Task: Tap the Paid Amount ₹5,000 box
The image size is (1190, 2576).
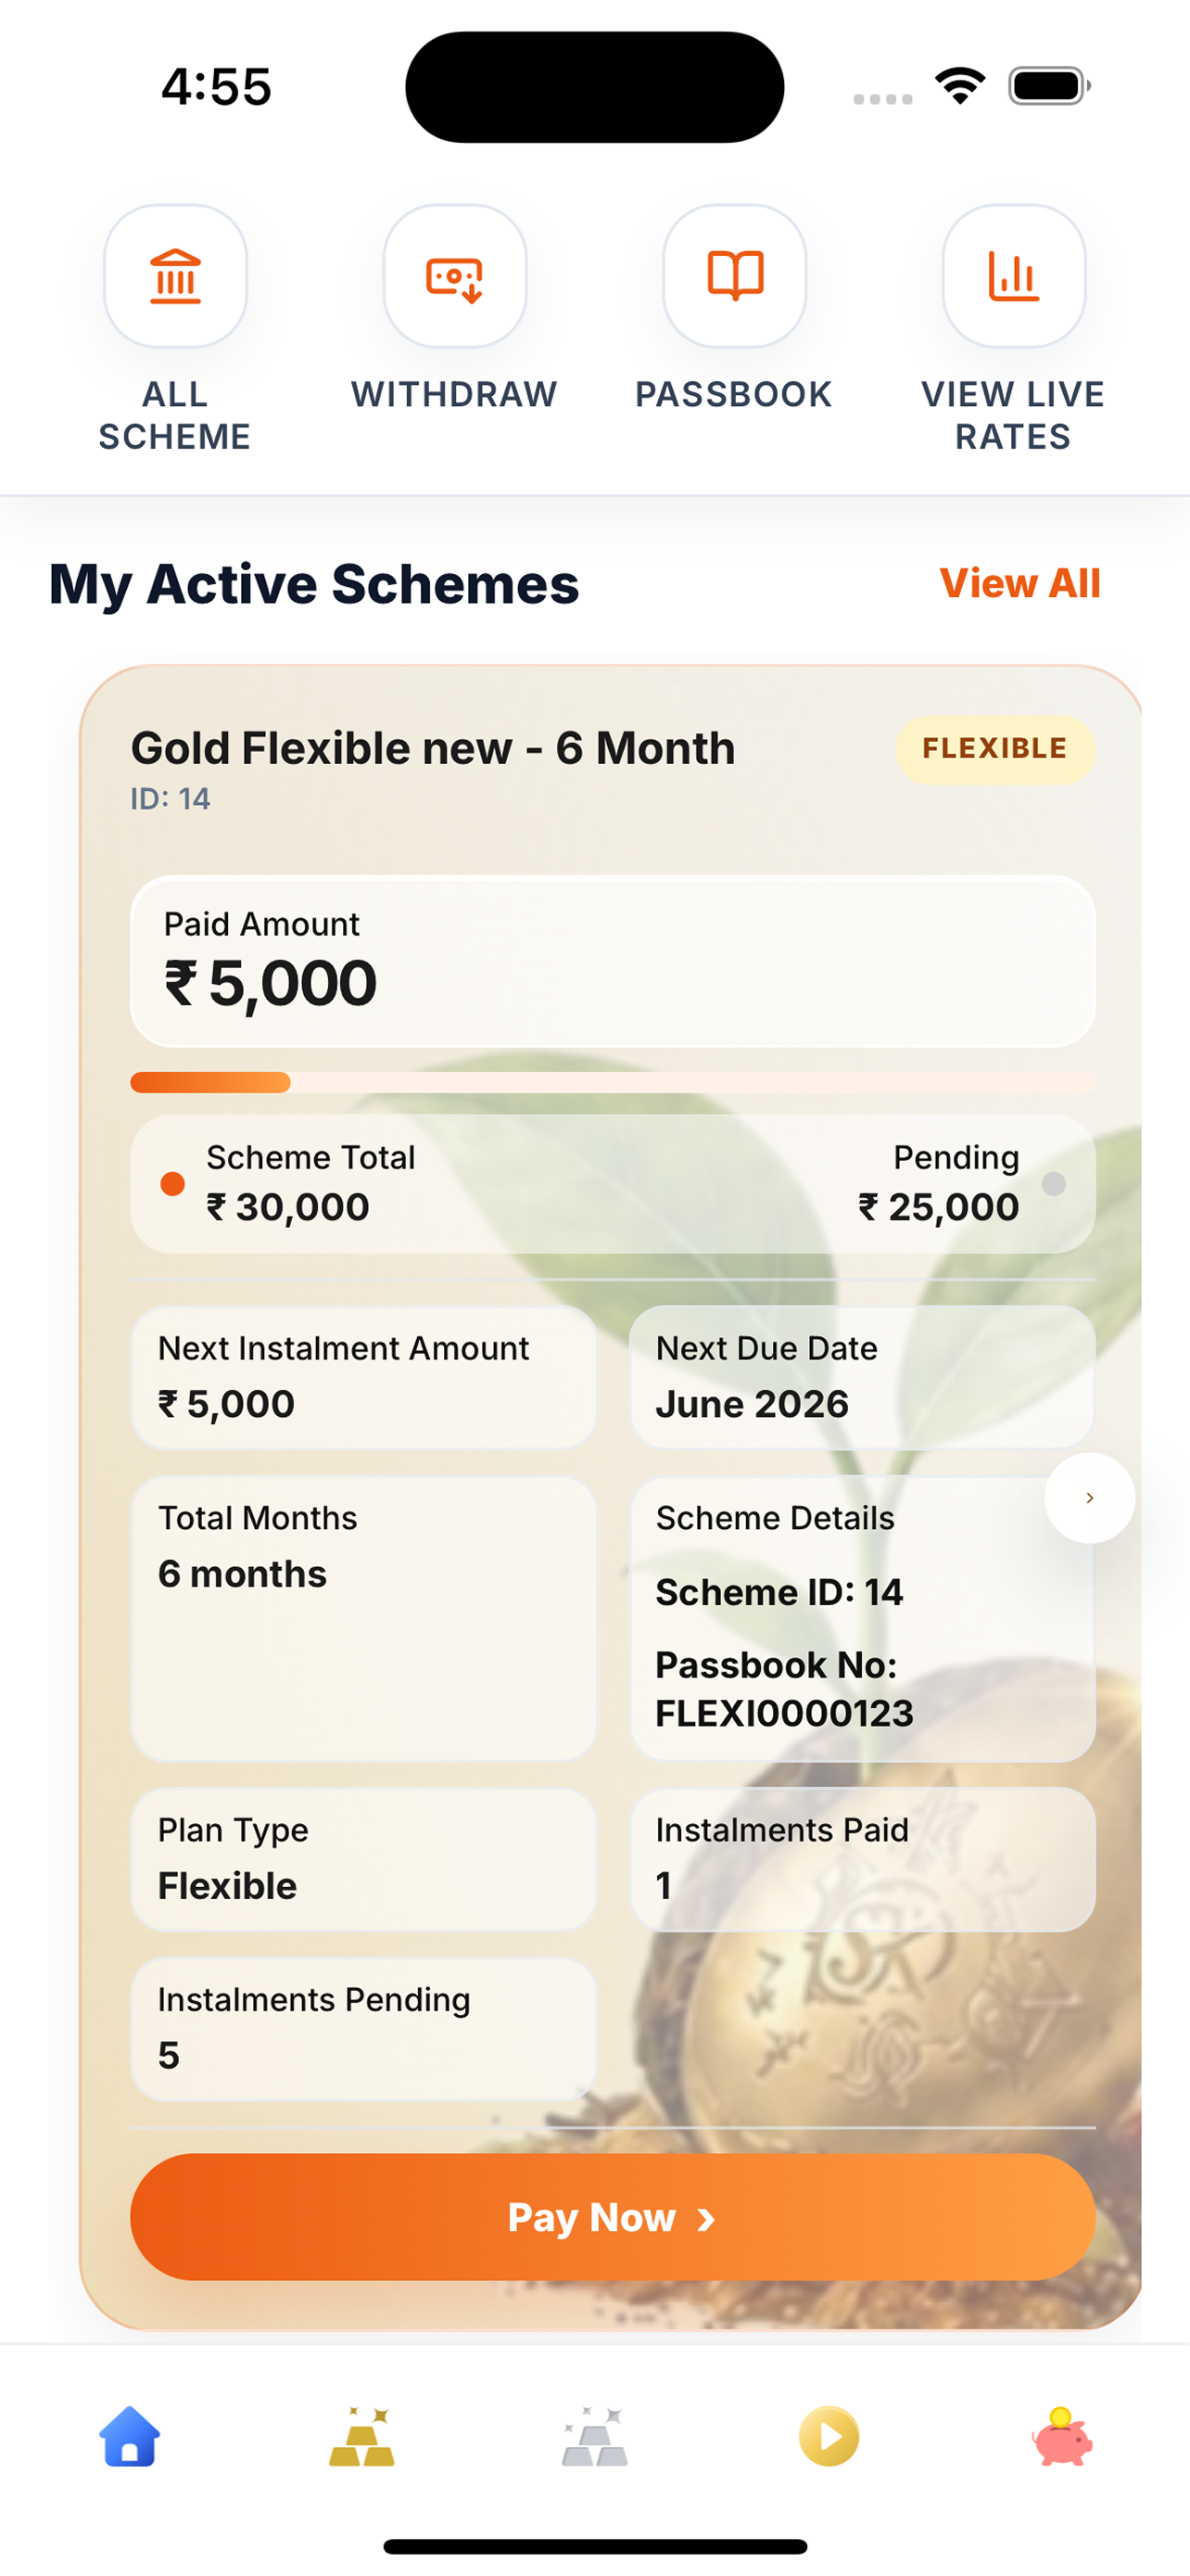Action: point(613,961)
